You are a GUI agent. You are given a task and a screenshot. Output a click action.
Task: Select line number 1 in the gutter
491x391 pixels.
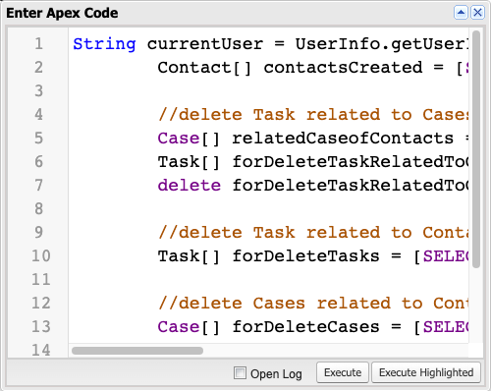click(39, 43)
